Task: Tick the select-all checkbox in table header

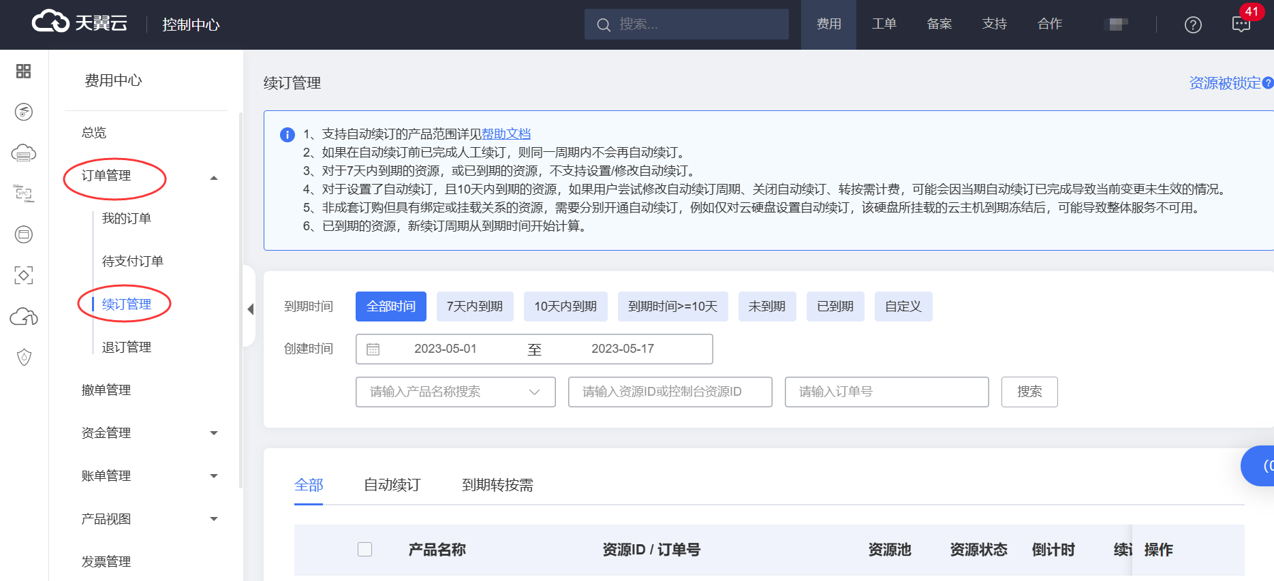Action: click(365, 549)
